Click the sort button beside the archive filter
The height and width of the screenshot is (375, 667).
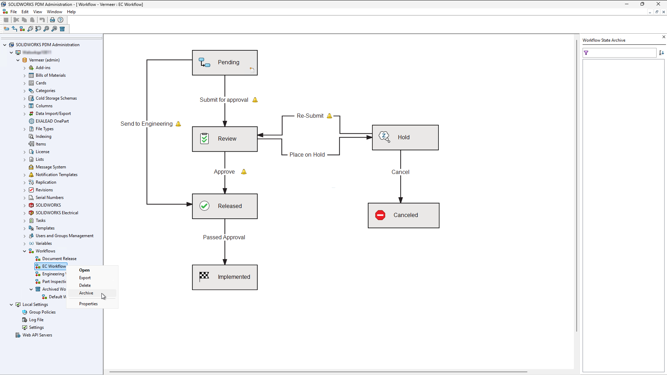tap(661, 53)
